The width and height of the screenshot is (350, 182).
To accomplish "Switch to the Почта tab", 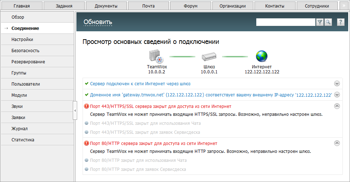I will pos(149,6).
